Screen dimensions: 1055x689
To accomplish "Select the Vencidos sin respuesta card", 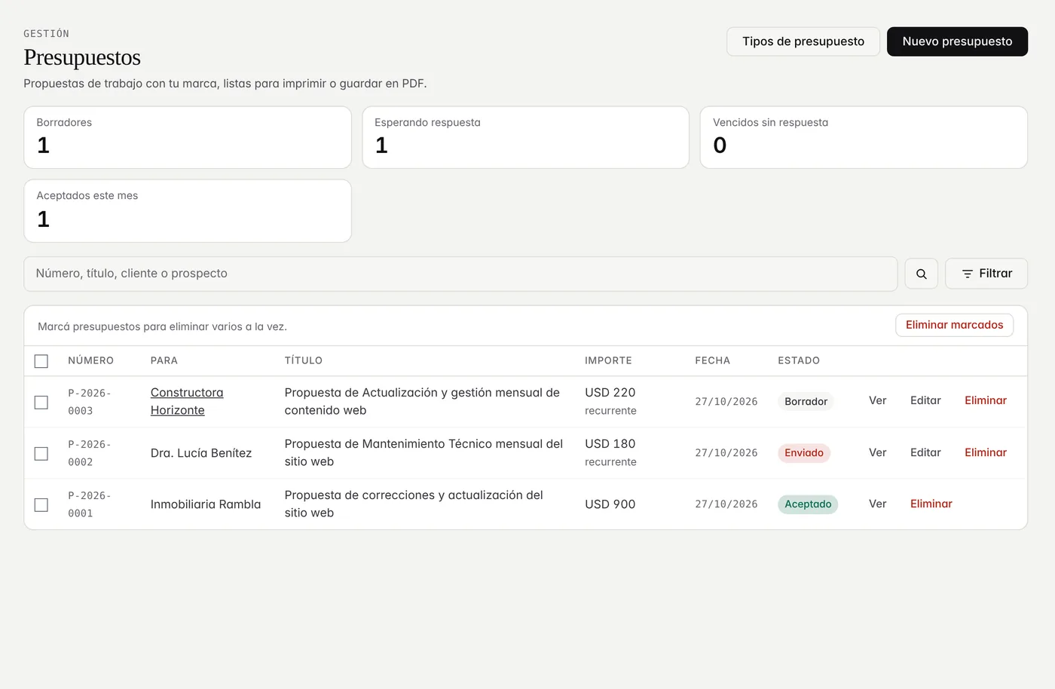I will 864,137.
